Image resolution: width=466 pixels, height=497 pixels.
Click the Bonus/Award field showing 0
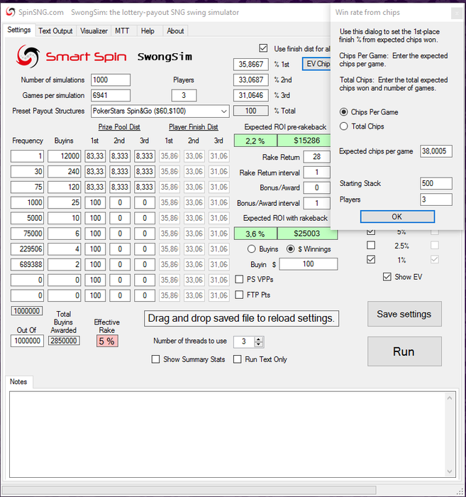(x=317, y=187)
